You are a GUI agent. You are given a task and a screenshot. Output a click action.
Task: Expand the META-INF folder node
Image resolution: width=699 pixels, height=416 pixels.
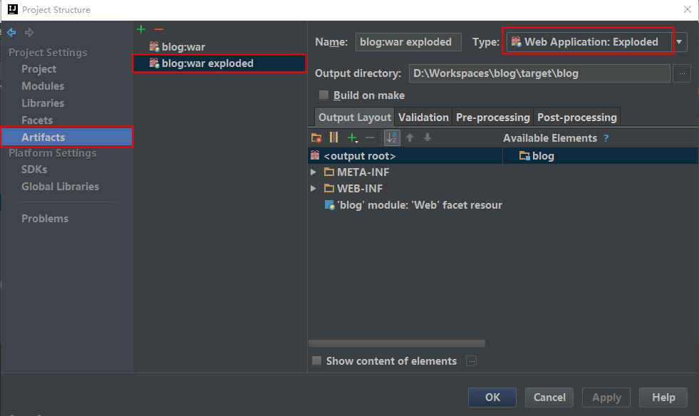click(x=314, y=172)
